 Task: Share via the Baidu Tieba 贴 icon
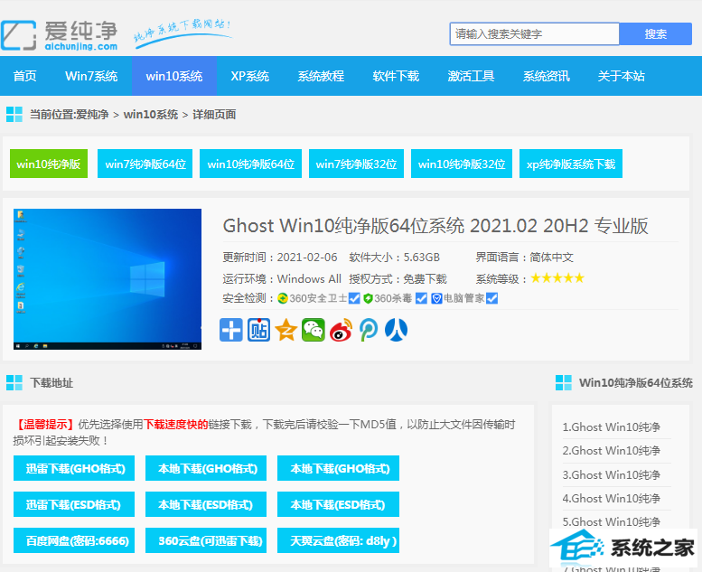point(258,330)
